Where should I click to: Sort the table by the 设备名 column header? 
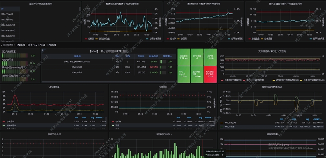click(77, 56)
